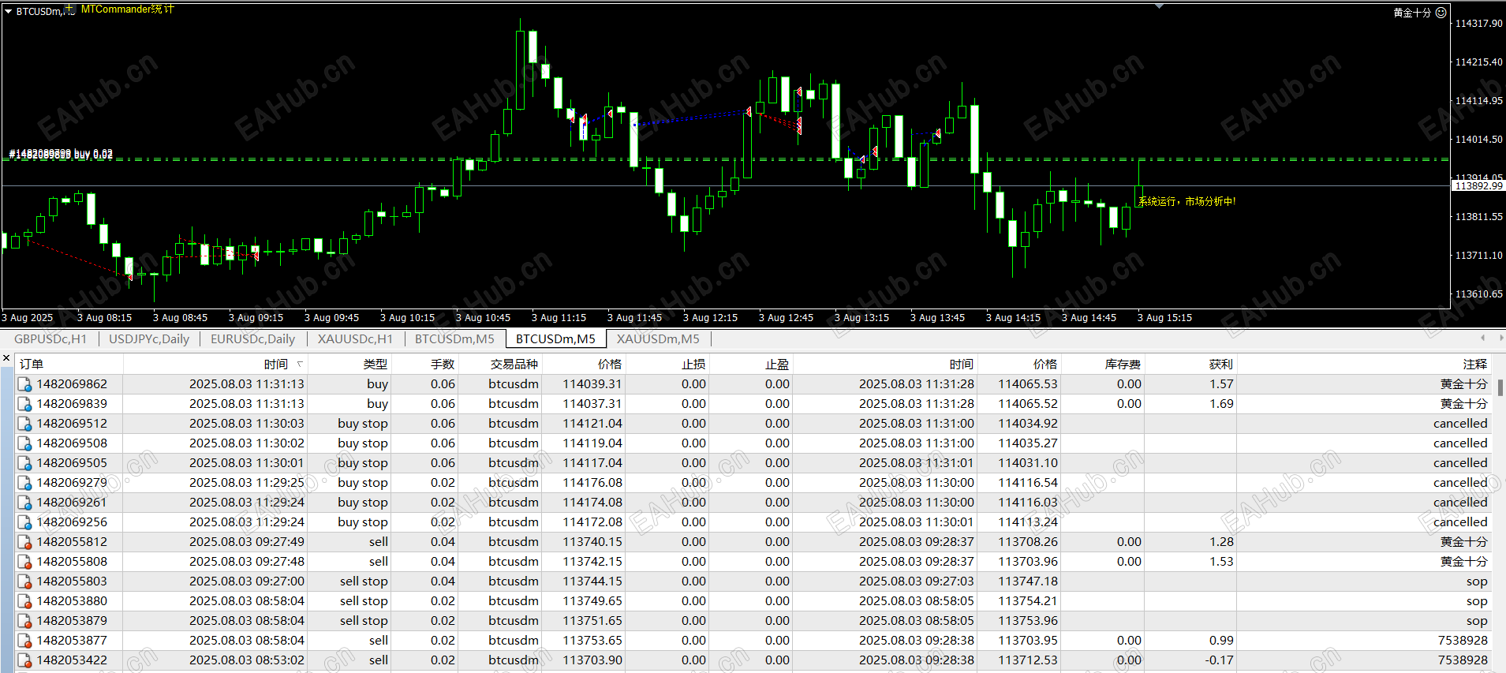Click price scale label 113610.65

[1478, 294]
